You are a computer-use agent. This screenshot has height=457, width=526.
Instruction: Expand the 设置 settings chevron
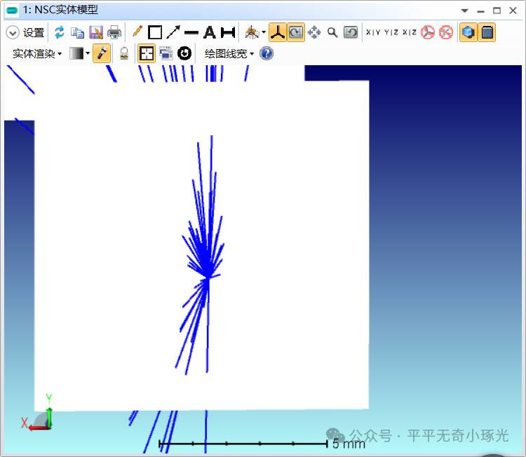(x=13, y=32)
